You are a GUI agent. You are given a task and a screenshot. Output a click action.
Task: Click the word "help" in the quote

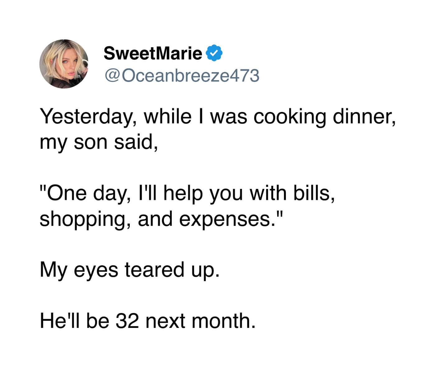(x=184, y=193)
